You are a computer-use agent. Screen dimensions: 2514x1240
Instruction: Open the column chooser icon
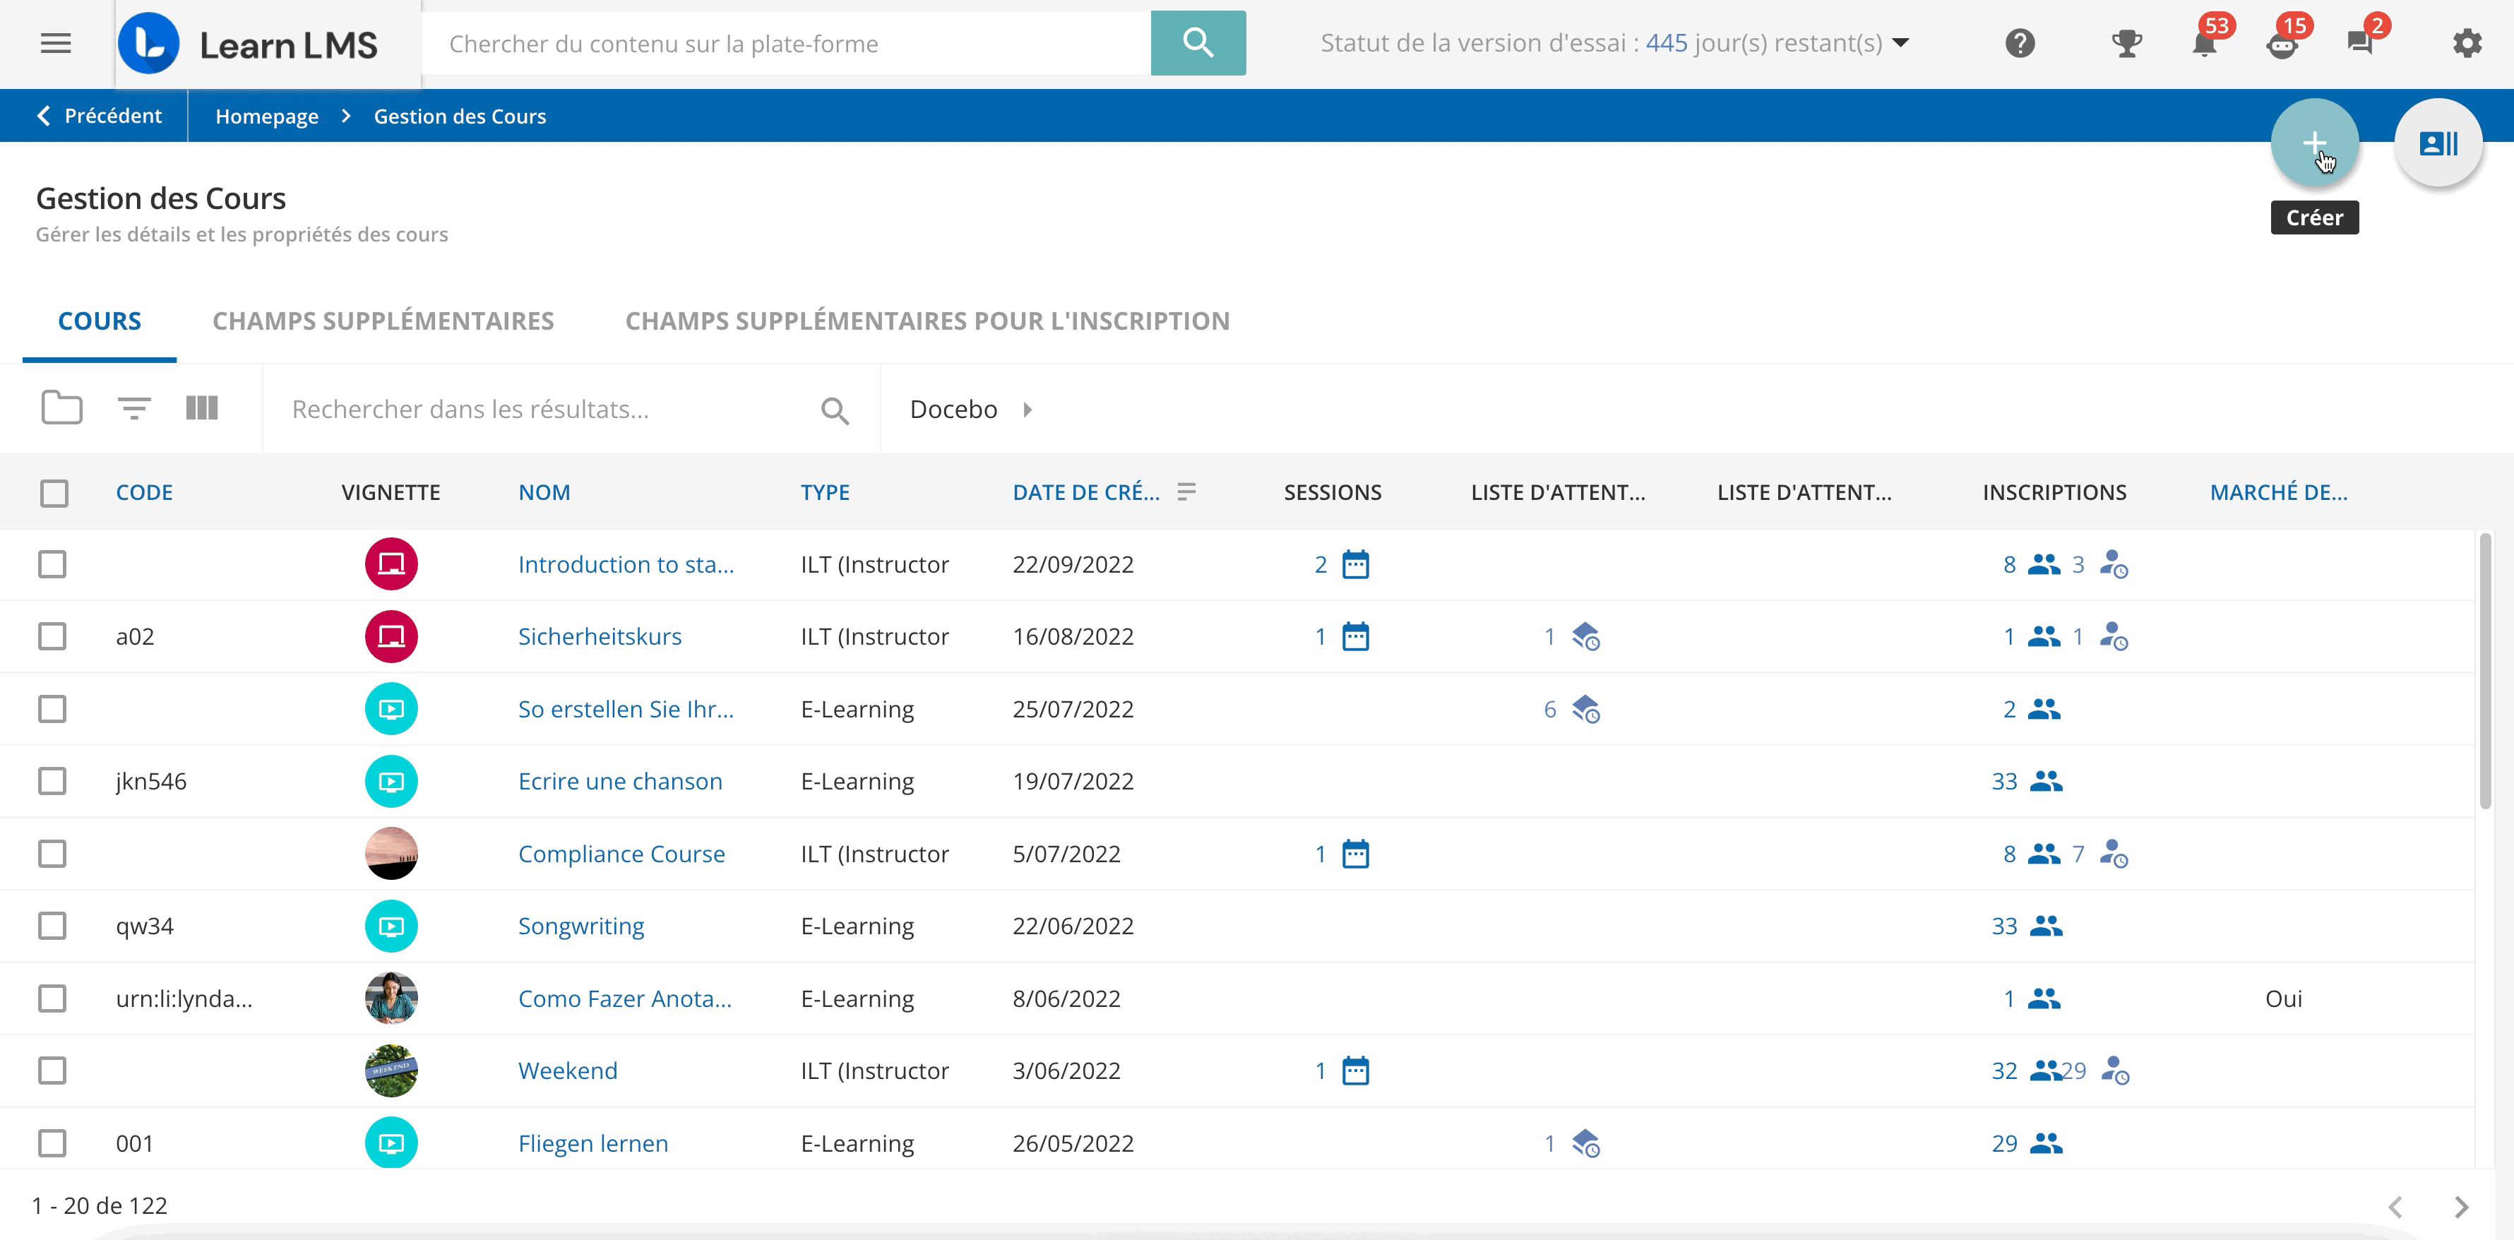tap(202, 408)
